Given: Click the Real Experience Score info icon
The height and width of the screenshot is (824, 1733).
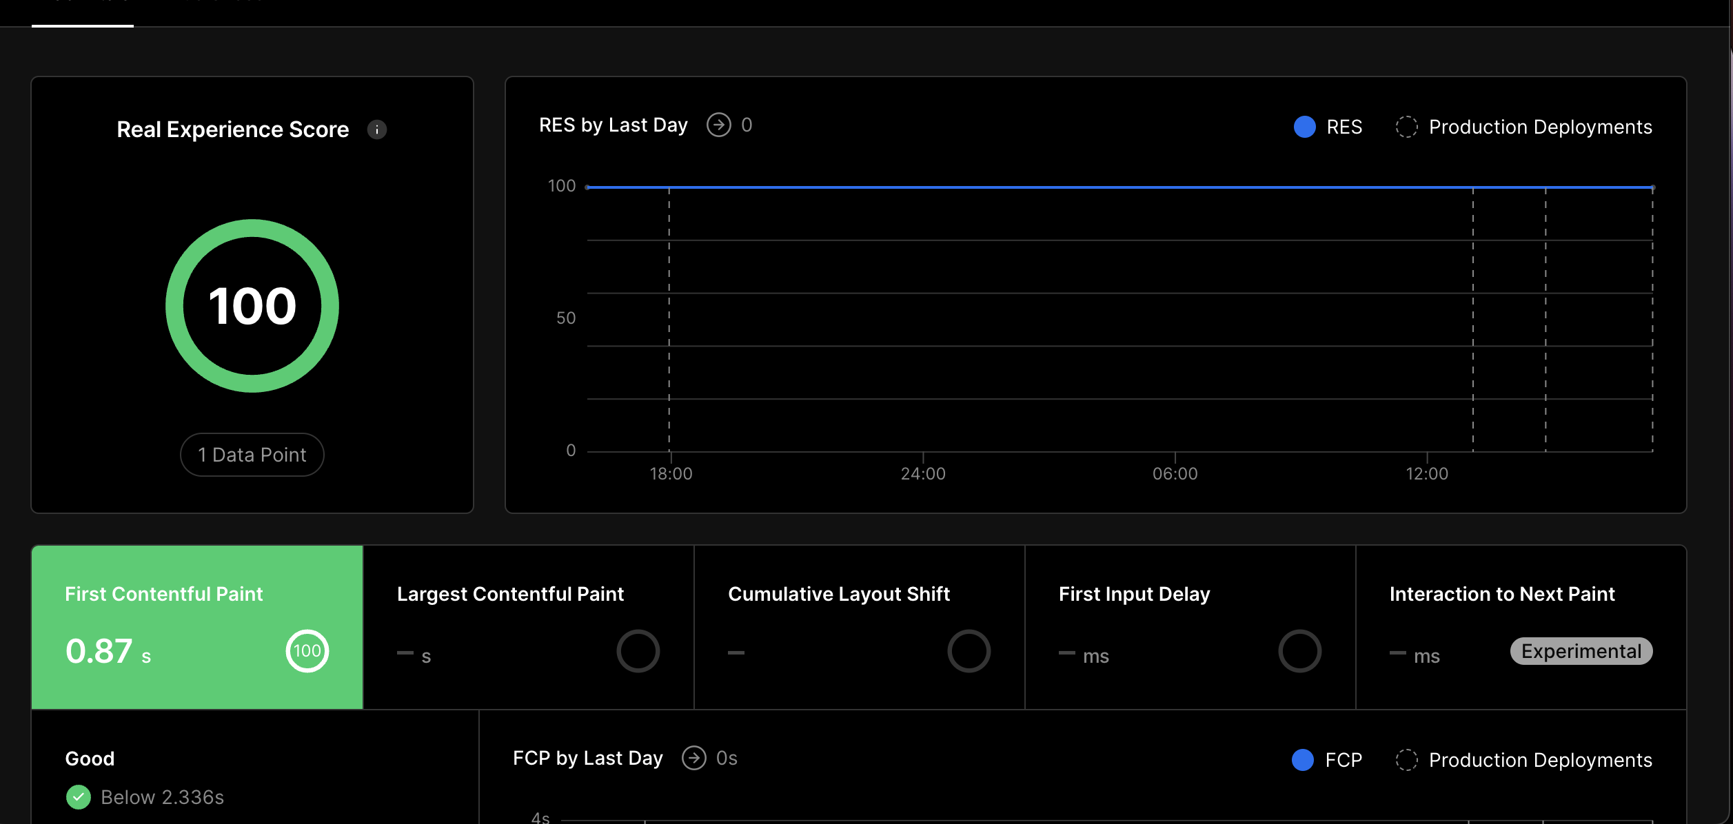Looking at the screenshot, I should [x=377, y=130].
